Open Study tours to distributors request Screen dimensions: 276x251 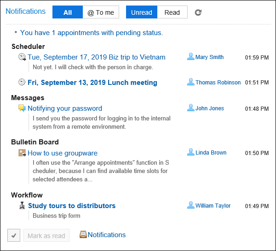(72, 206)
